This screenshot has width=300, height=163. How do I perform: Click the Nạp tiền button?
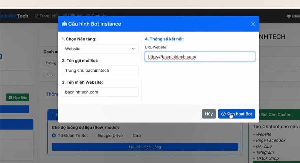[18, 97]
